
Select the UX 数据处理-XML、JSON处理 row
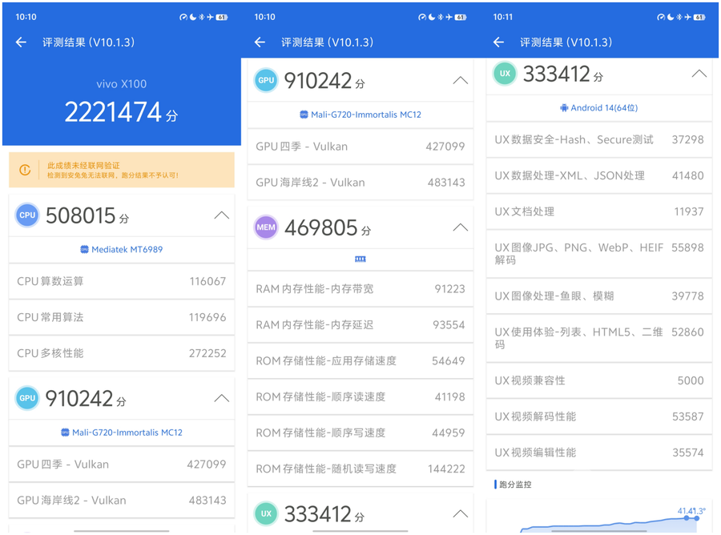tap(599, 175)
